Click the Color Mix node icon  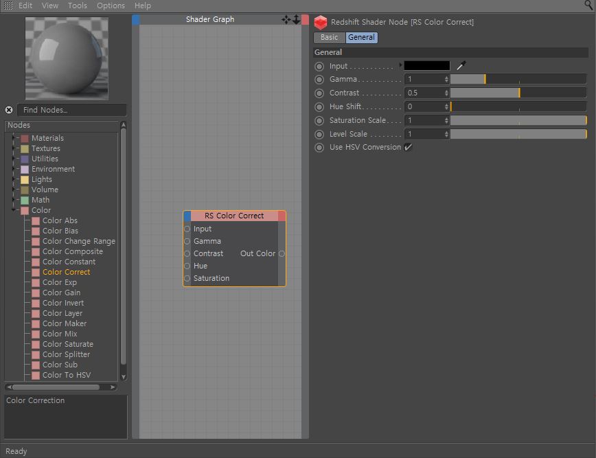tap(36, 334)
